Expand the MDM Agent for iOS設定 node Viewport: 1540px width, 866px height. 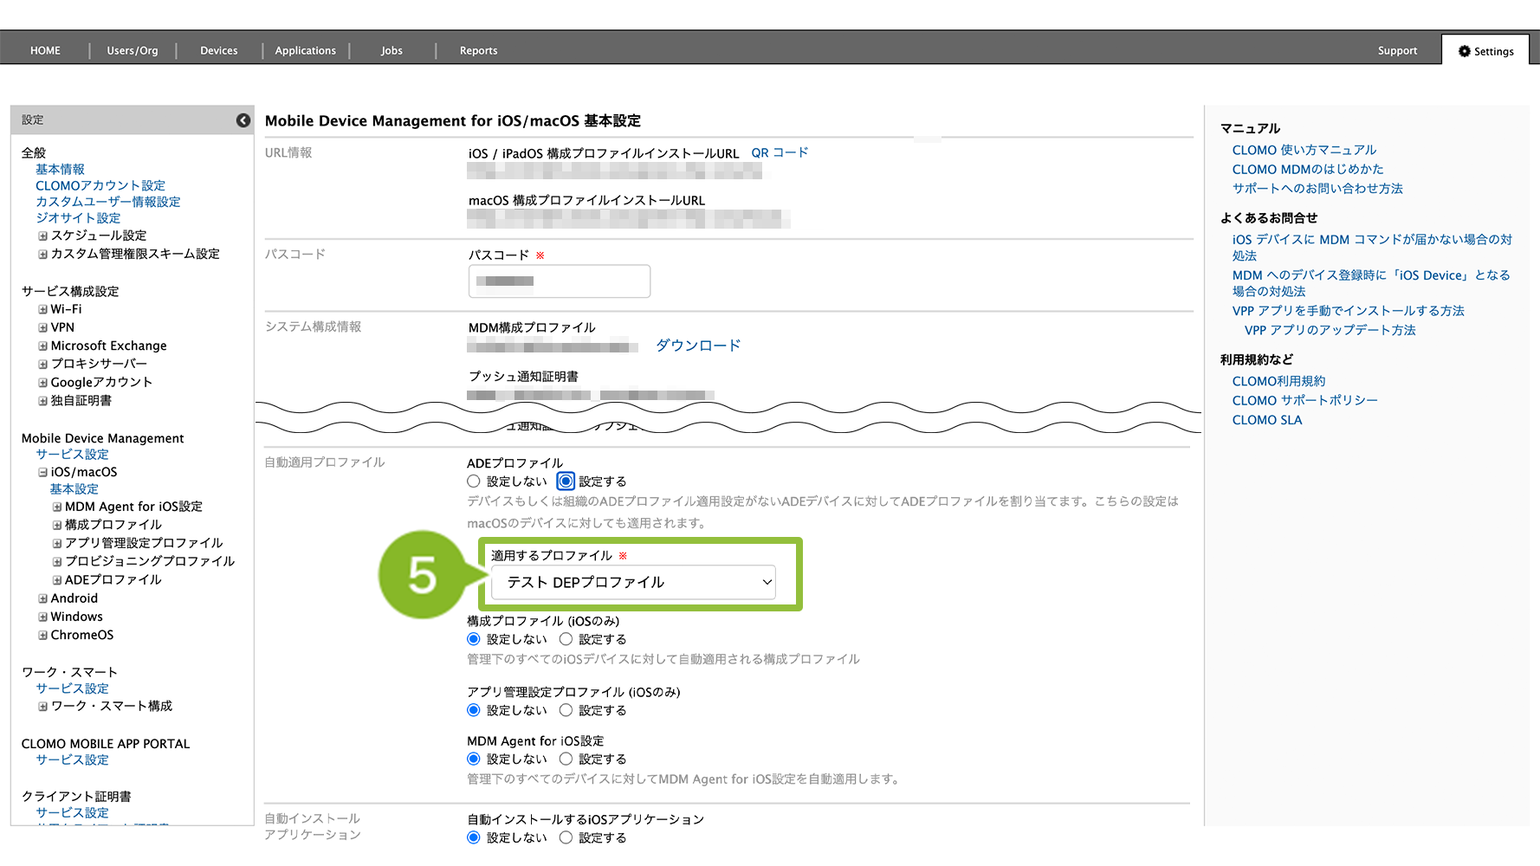[57, 507]
